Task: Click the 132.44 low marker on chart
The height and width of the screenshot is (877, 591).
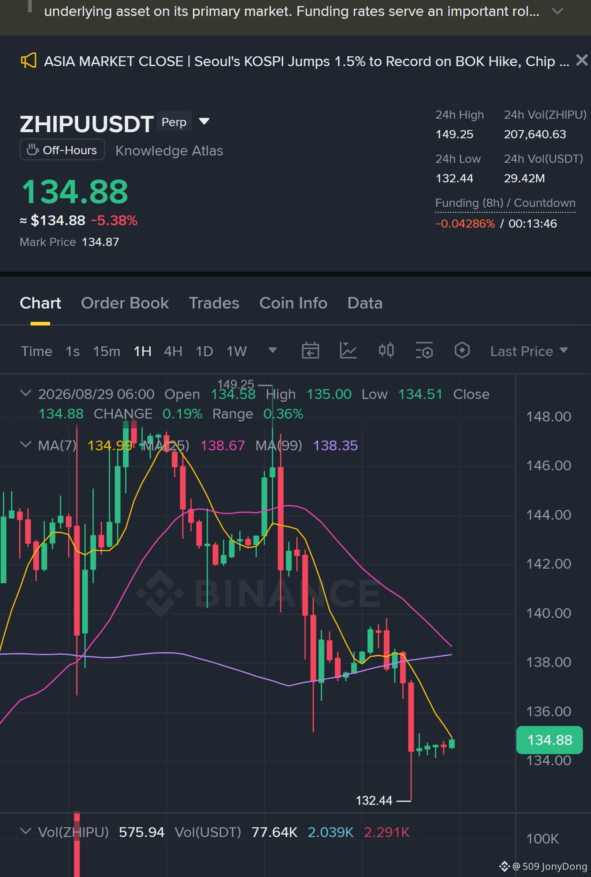Action: tap(374, 800)
